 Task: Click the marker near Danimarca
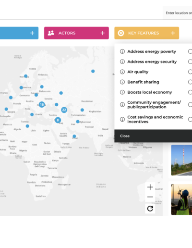tap(21, 87)
